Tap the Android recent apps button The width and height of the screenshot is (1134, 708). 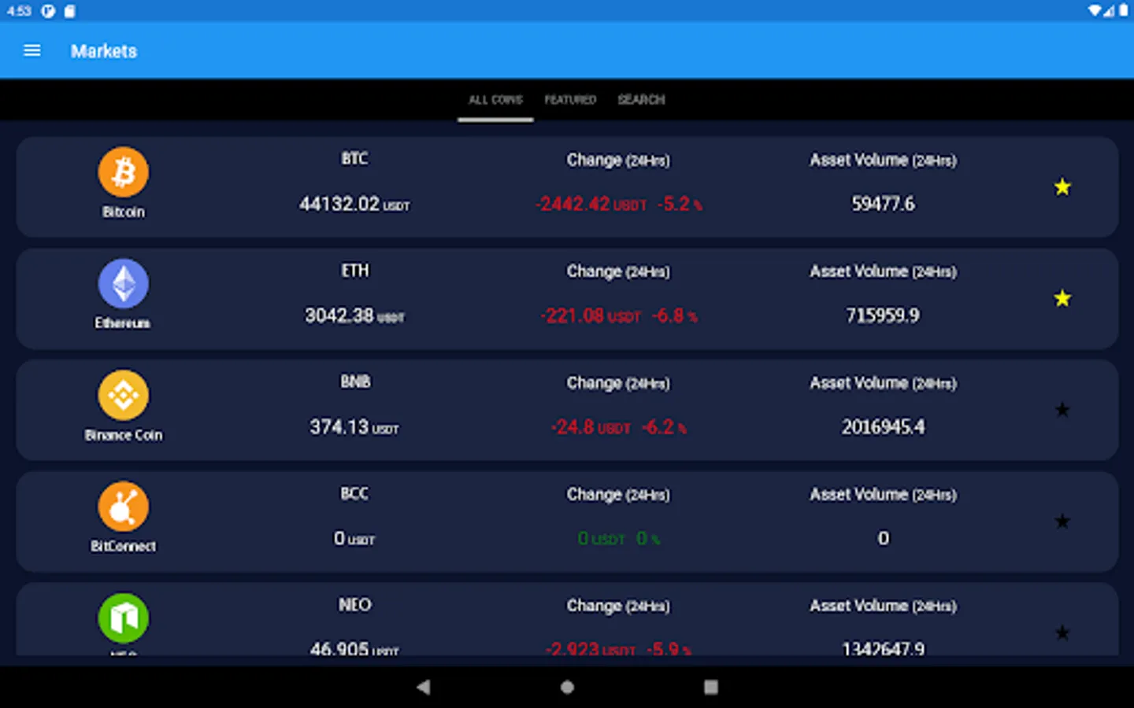(710, 687)
